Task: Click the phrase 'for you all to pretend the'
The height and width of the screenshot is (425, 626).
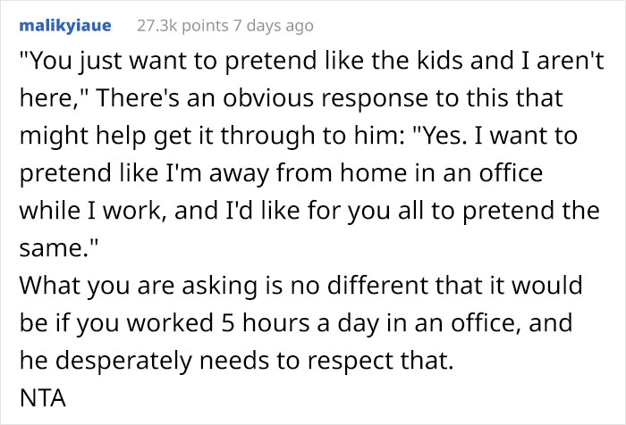Action: tap(453, 211)
